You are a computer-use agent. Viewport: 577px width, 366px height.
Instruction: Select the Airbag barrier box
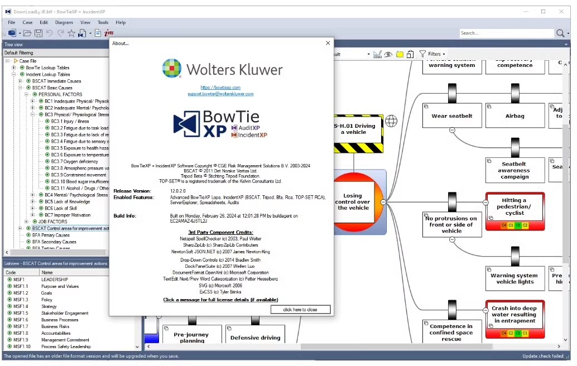[x=515, y=115]
